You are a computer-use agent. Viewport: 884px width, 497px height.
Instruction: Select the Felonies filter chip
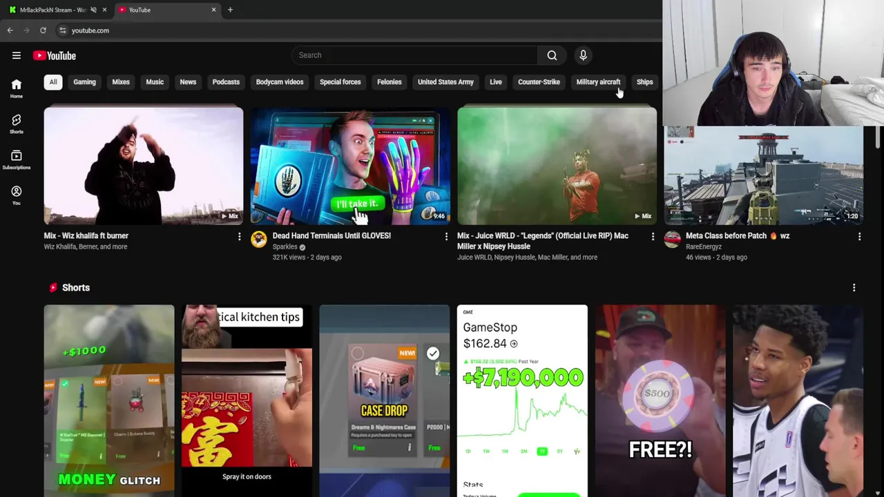click(x=389, y=82)
